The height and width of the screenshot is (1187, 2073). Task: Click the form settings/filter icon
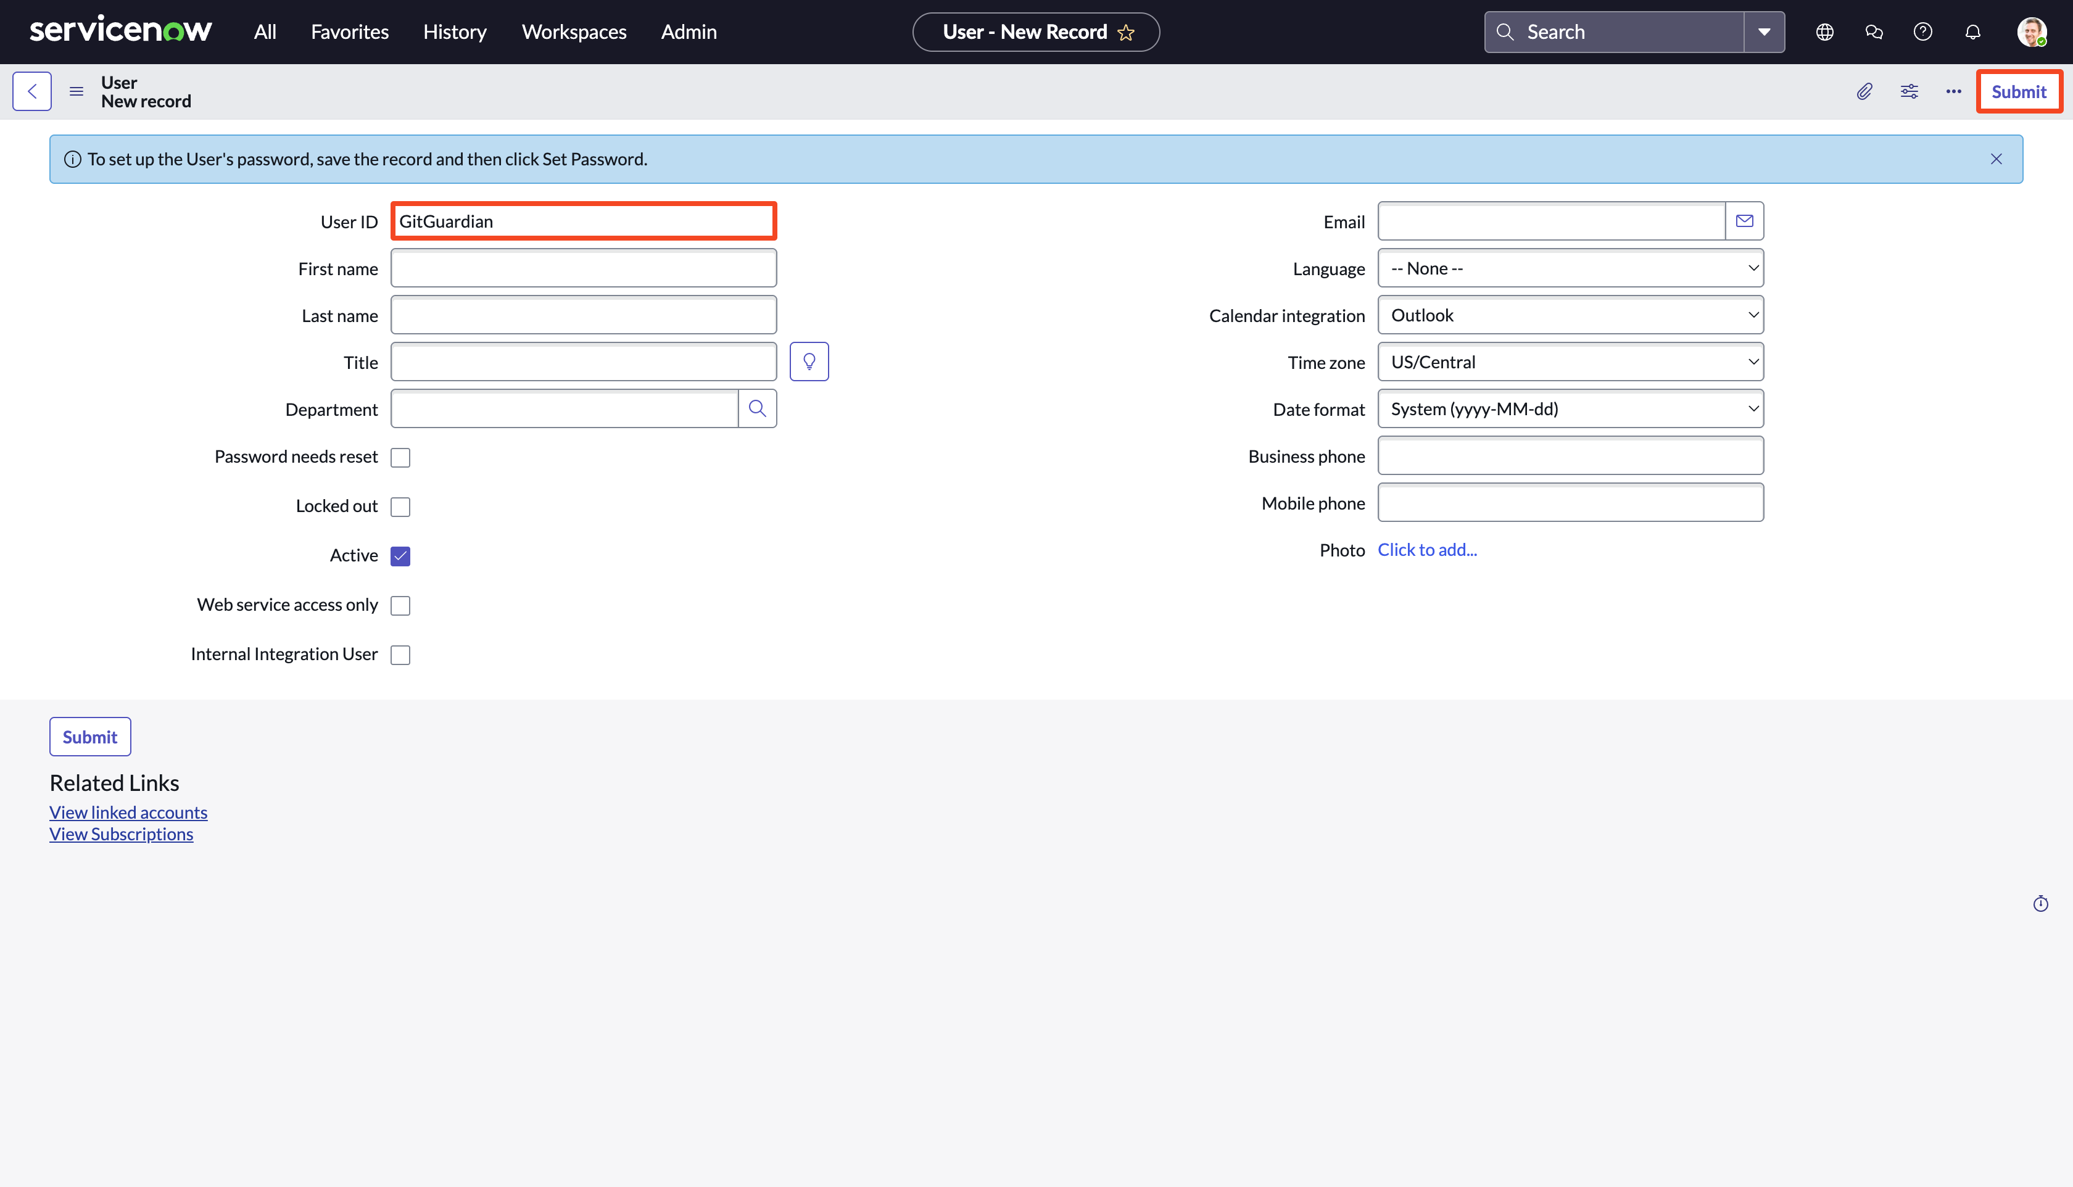tap(1910, 91)
